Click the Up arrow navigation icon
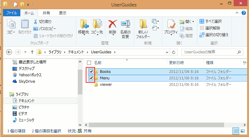 (x=32, y=52)
